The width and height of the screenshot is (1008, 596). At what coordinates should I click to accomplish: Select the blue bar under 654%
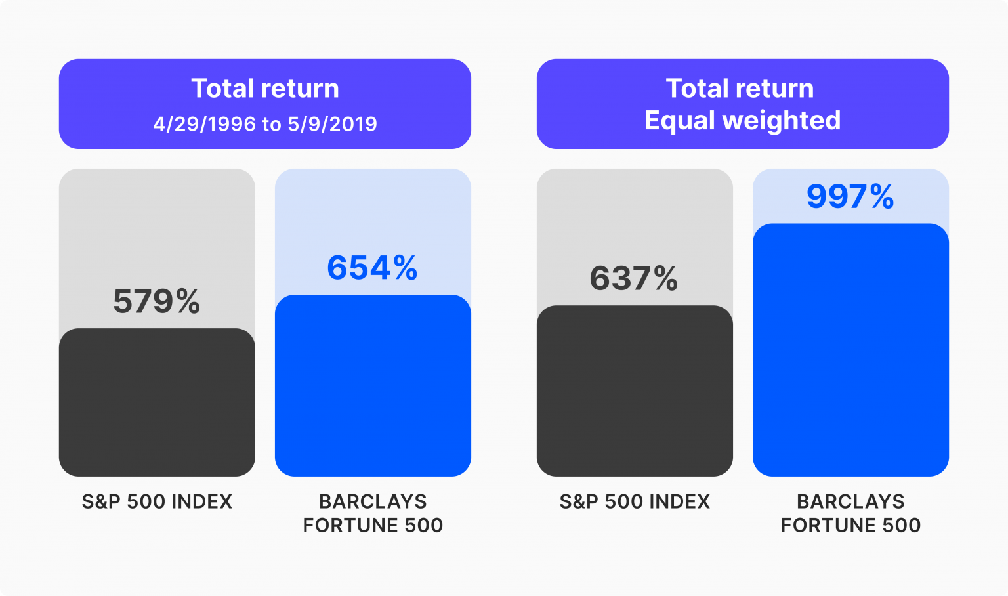click(x=373, y=385)
